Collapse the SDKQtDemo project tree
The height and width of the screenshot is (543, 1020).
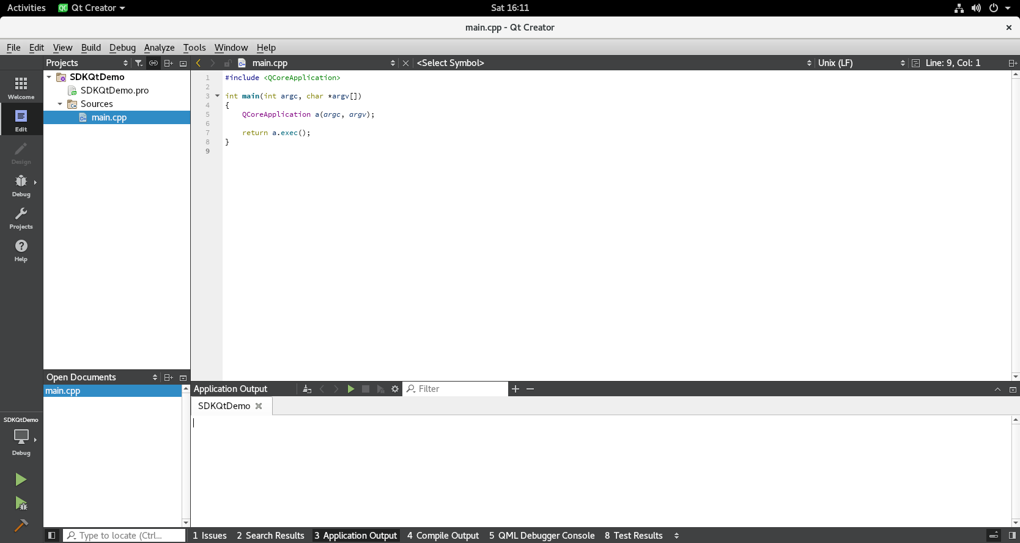pyautogui.click(x=49, y=77)
